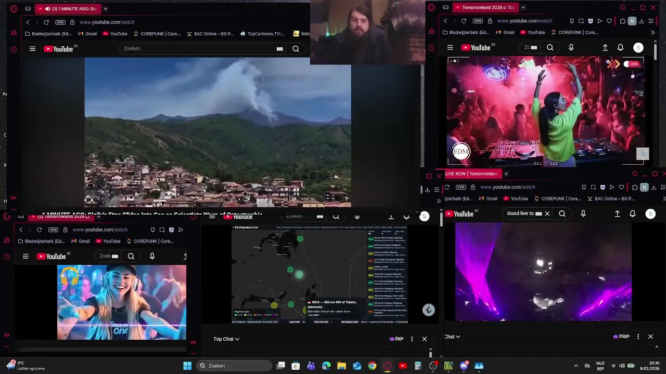Image resolution: width=666 pixels, height=374 pixels.
Task: Open 'BAC Online – BG P...' bookmark in top-left window
Action: click(211, 34)
